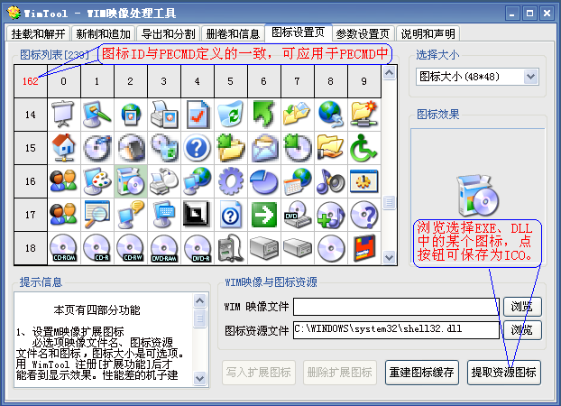Select the CD-RW disc icon
The image size is (561, 406).
pyautogui.click(x=130, y=248)
